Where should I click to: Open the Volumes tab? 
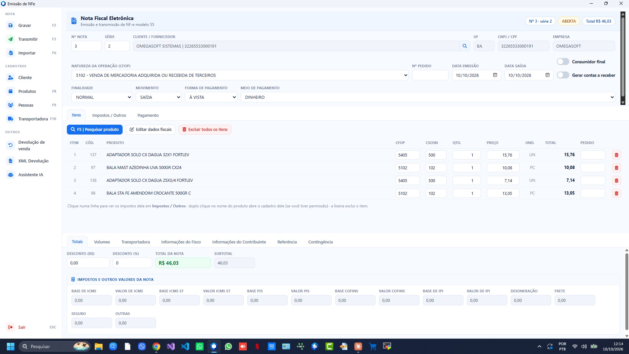click(102, 242)
